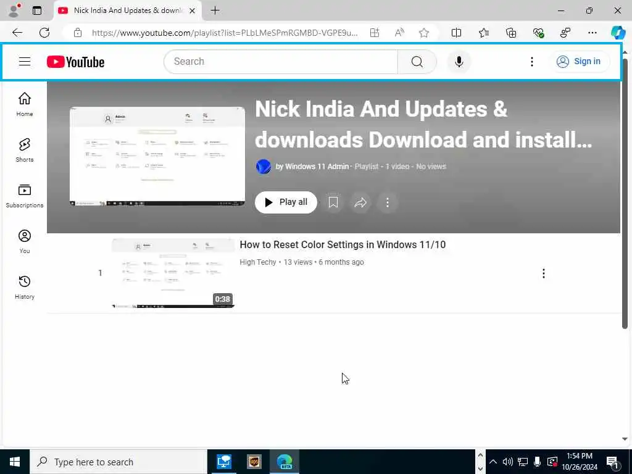Open Shorts in sidebar

(25, 151)
